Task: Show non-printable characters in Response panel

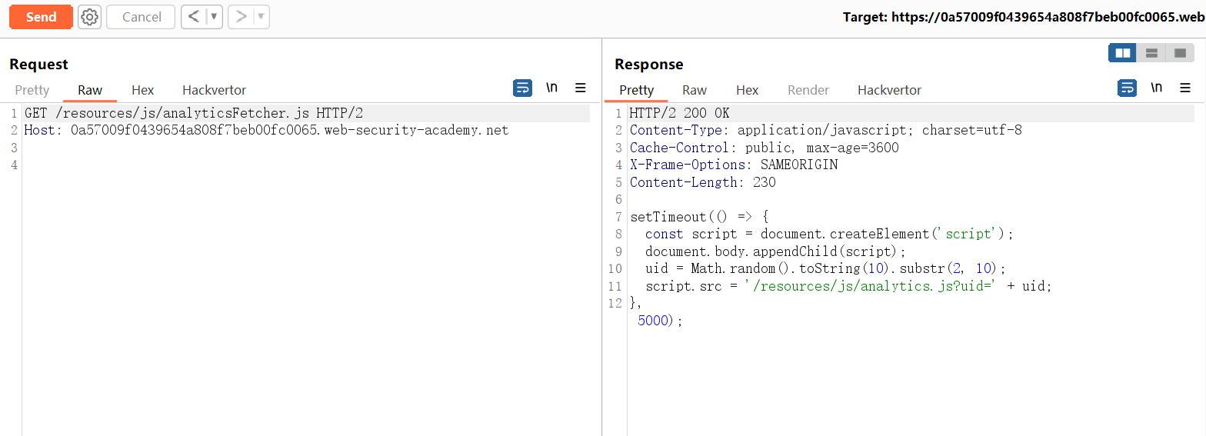Action: (x=1156, y=88)
